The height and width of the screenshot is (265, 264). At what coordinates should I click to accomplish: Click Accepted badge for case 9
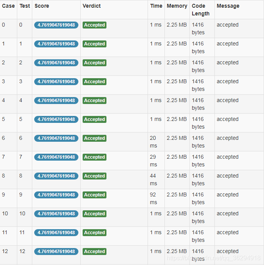click(x=95, y=195)
